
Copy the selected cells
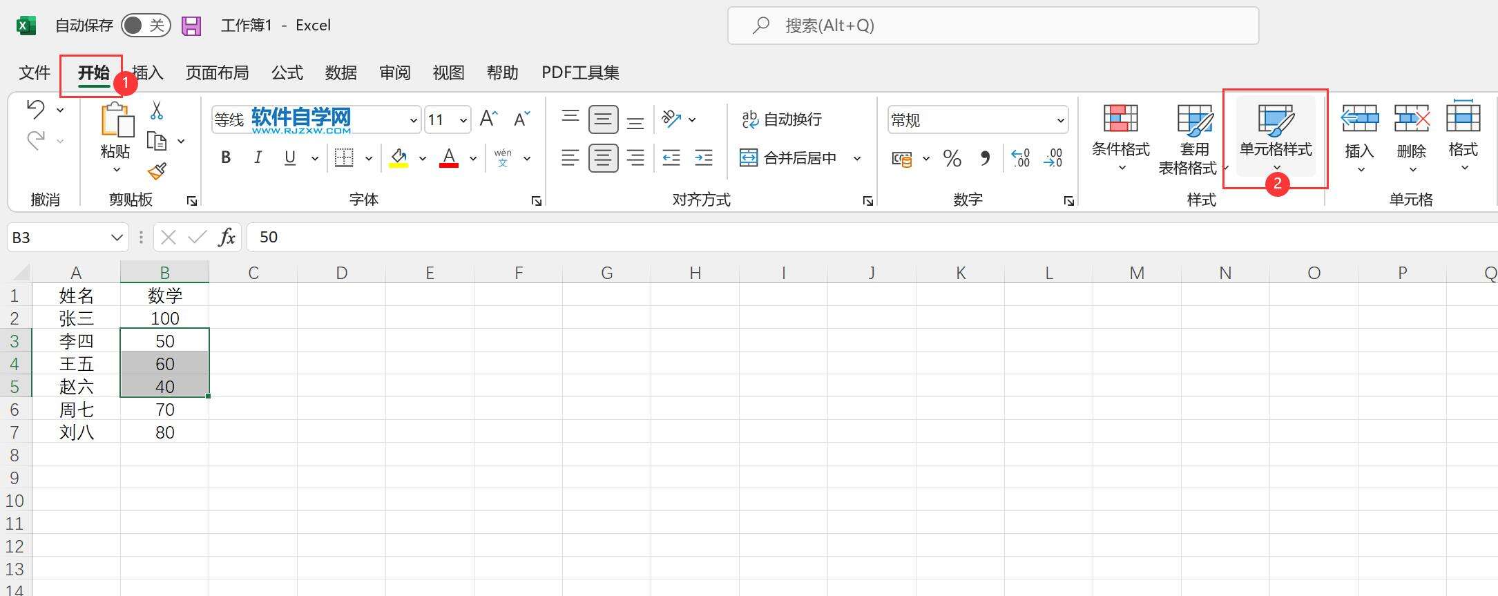pos(157,142)
